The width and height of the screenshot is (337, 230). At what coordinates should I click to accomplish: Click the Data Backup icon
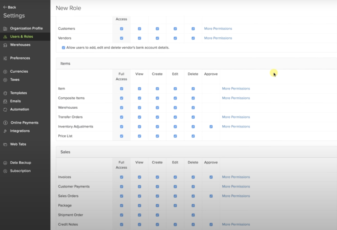tap(5, 163)
